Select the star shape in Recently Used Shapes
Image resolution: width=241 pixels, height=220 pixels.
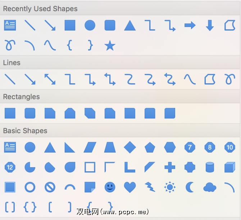pos(110,45)
